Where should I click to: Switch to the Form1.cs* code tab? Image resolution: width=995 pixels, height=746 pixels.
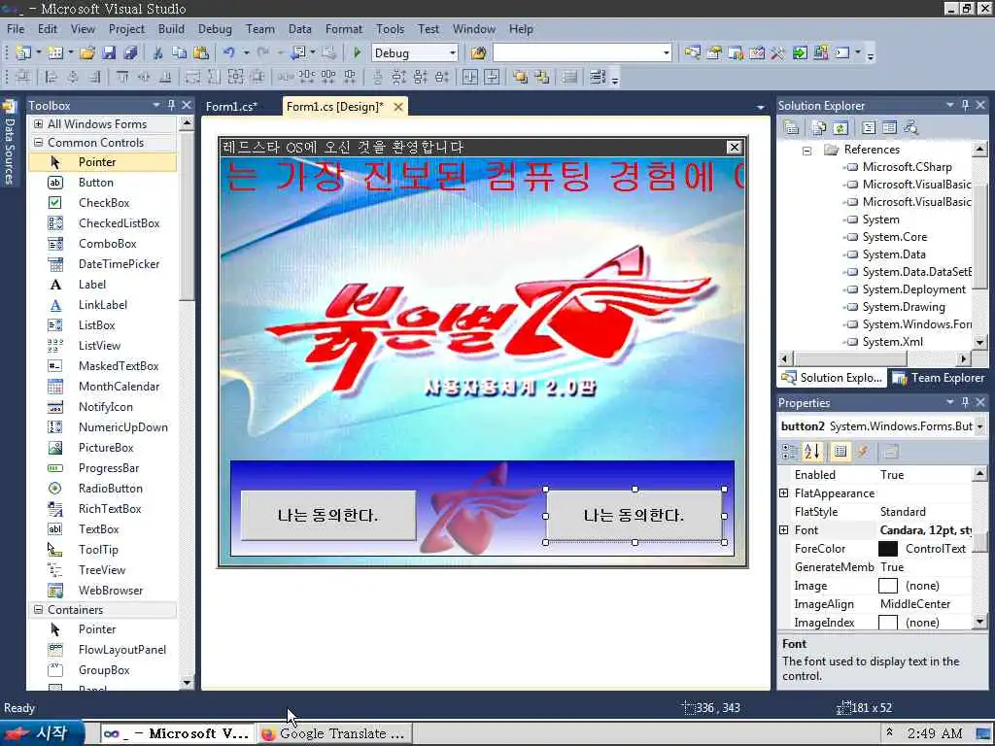[231, 107]
